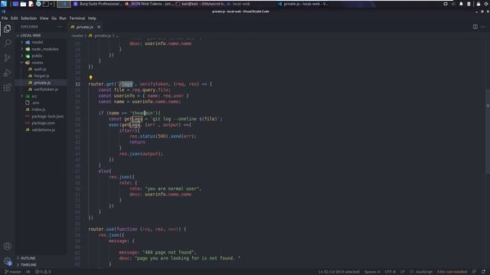This screenshot has width=490, height=275.
Task: Click the lightbulb code action icon
Action: click(90, 77)
